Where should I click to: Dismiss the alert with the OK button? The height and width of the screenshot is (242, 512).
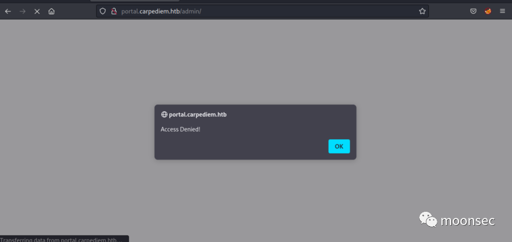point(339,146)
